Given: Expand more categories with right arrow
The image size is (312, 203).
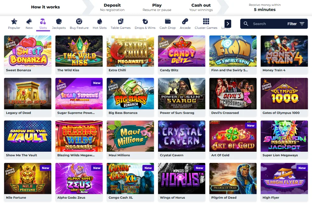Looking at the screenshot, I should pos(228,24).
